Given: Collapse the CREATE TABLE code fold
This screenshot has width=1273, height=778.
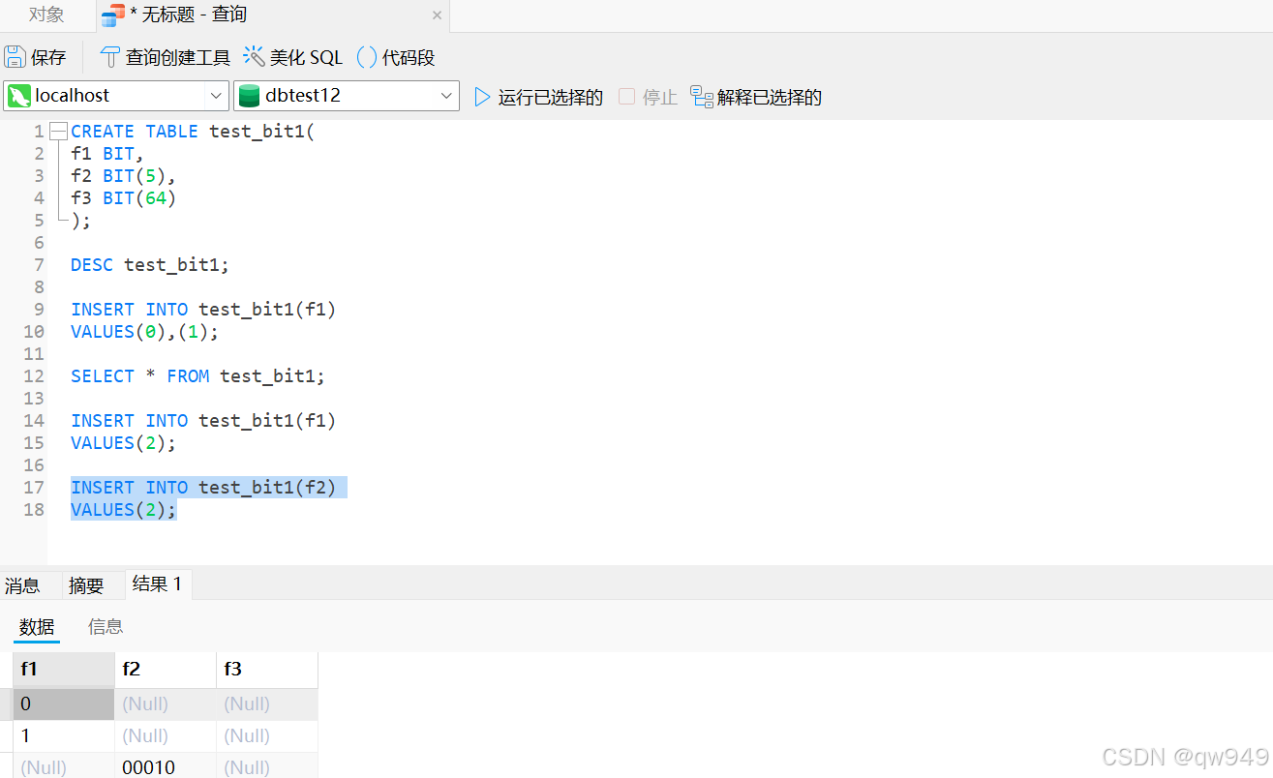Looking at the screenshot, I should (58, 130).
